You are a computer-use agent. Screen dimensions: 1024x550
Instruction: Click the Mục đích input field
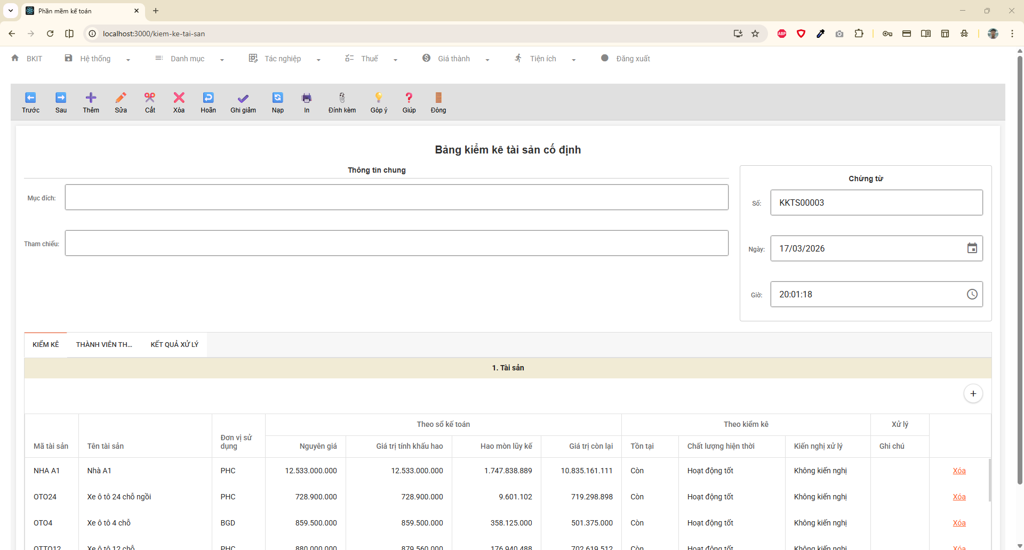tap(396, 197)
